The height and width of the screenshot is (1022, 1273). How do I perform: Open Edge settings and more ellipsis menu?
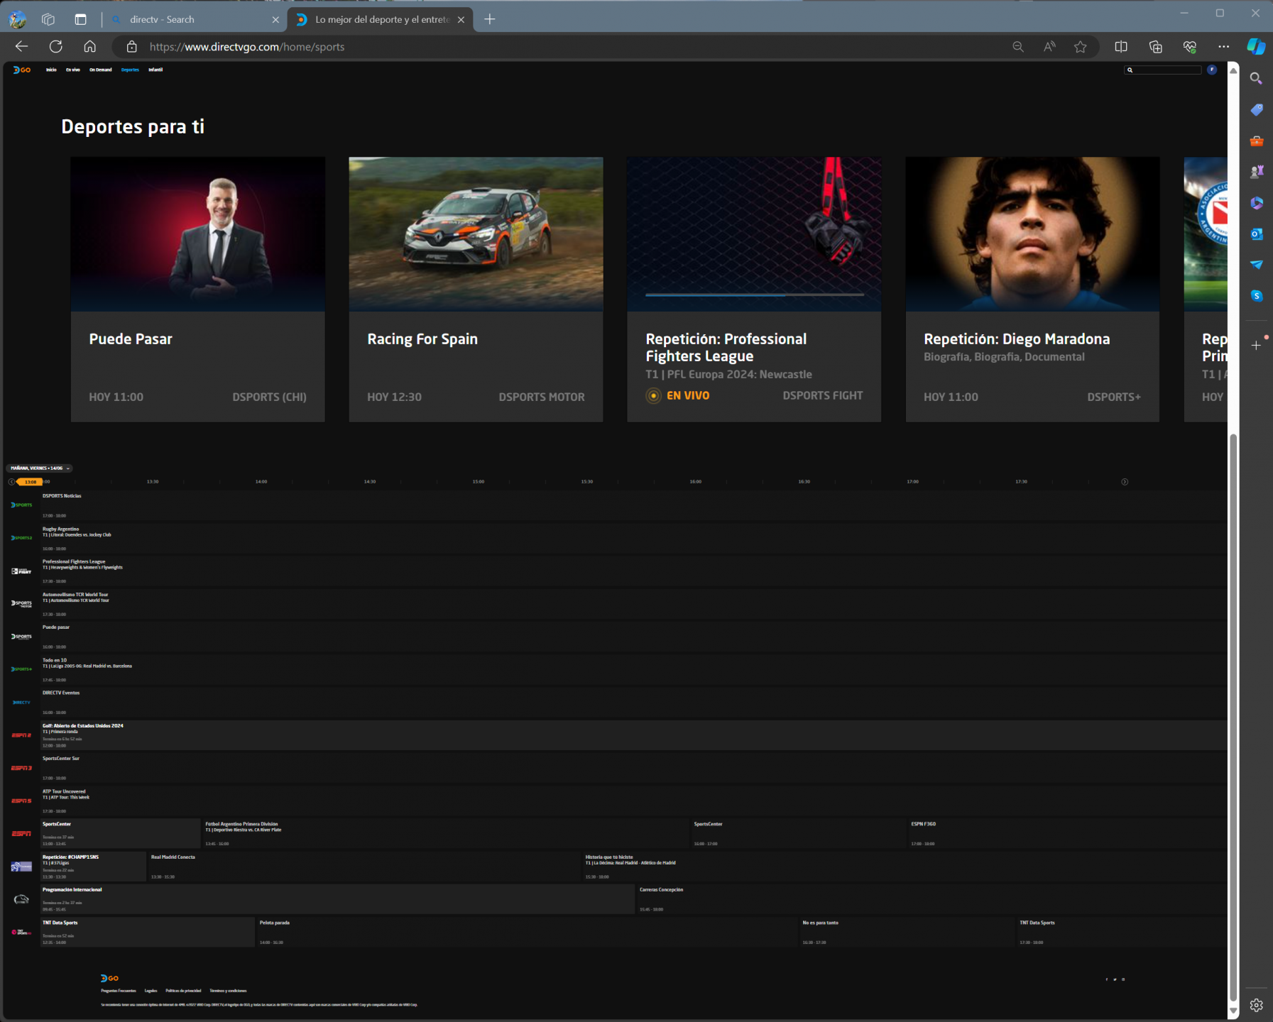coord(1223,47)
